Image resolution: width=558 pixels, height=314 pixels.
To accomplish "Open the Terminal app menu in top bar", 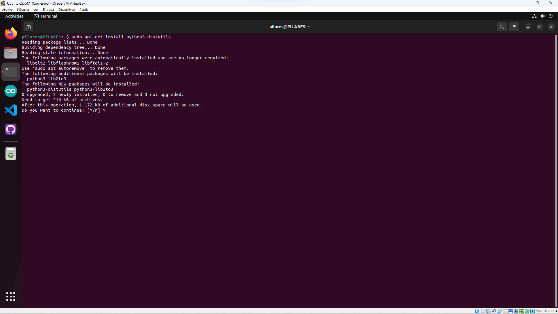I will click(x=46, y=16).
